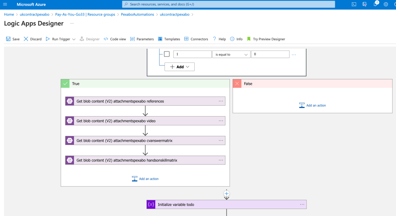Click the blob icon of the references action
This screenshot has width=396, height=216.
(70, 101)
